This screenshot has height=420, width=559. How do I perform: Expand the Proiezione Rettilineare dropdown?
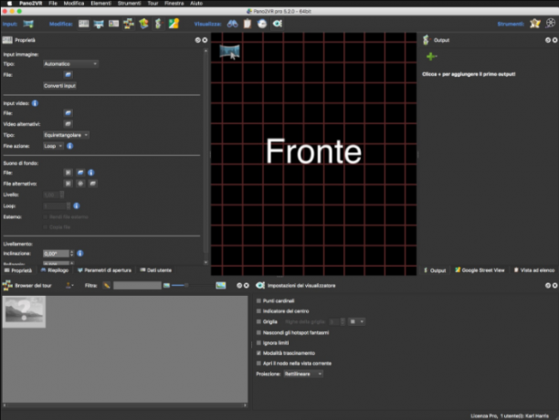(303, 373)
